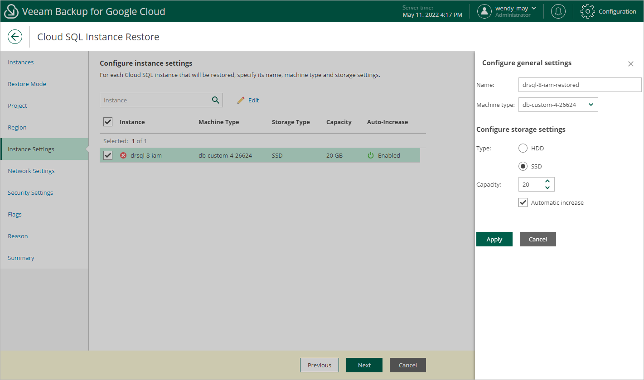Go back using the back arrow icon

(15, 37)
